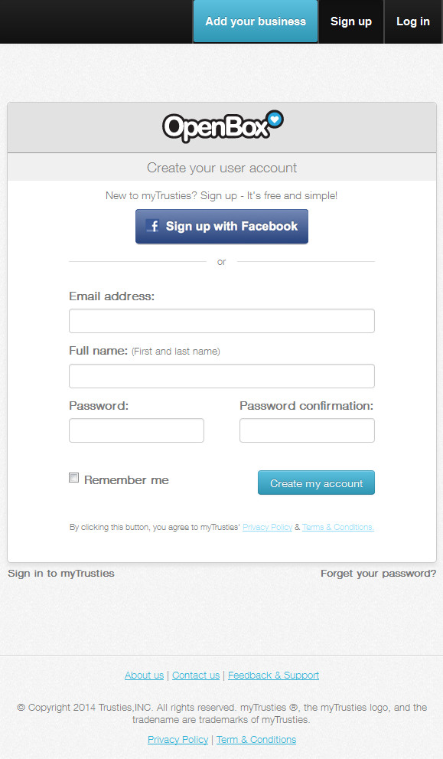Image resolution: width=443 pixels, height=759 pixels.
Task: Open the Log in page
Action: [x=413, y=21]
